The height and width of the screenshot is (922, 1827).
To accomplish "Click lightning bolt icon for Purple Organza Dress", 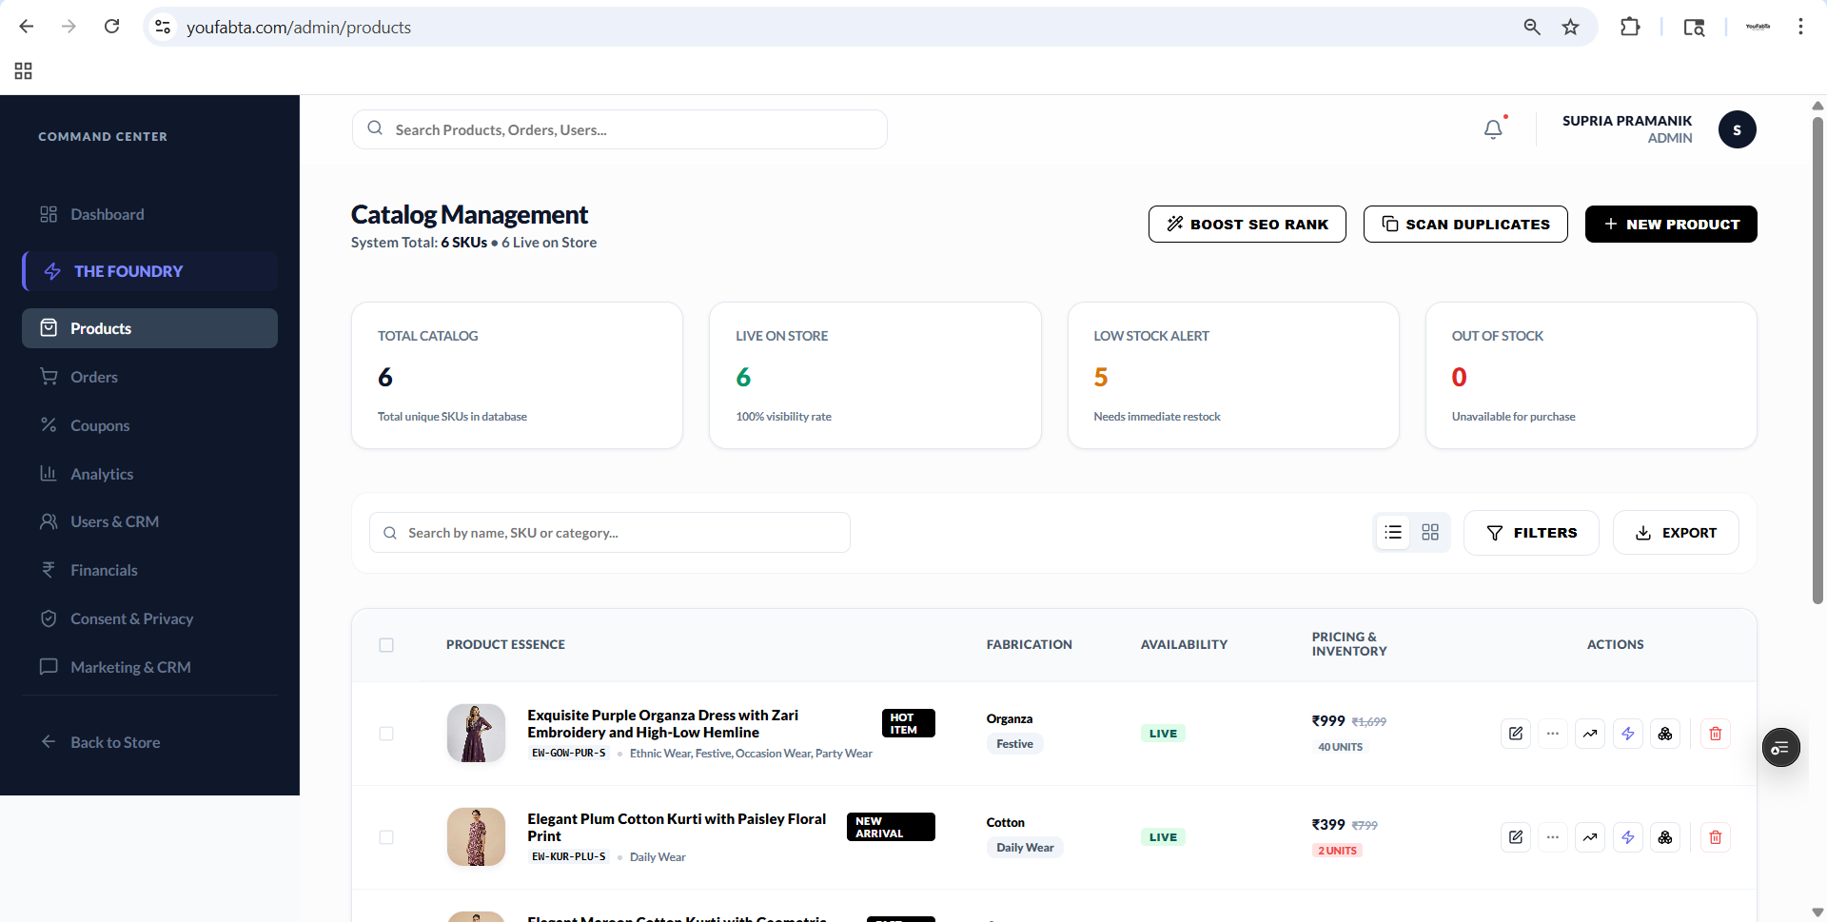I will click(1628, 734).
